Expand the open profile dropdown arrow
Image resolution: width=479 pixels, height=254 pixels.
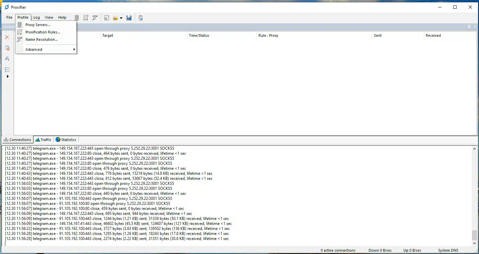(121, 18)
